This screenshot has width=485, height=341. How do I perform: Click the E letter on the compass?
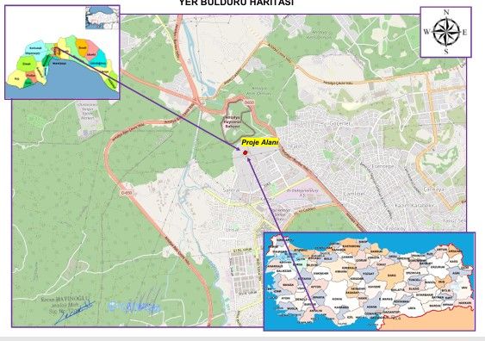coord(464,32)
